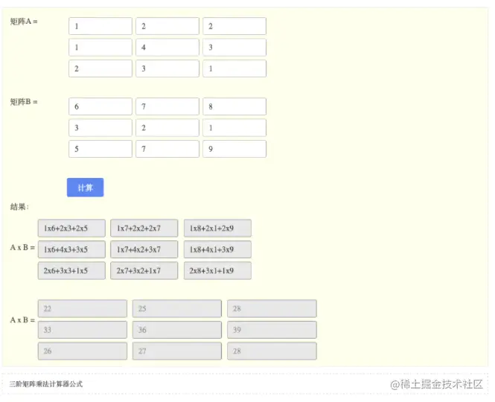Focus Matrix A first-row middle field containing 2
The width and height of the screenshot is (495, 402).
coord(167,26)
